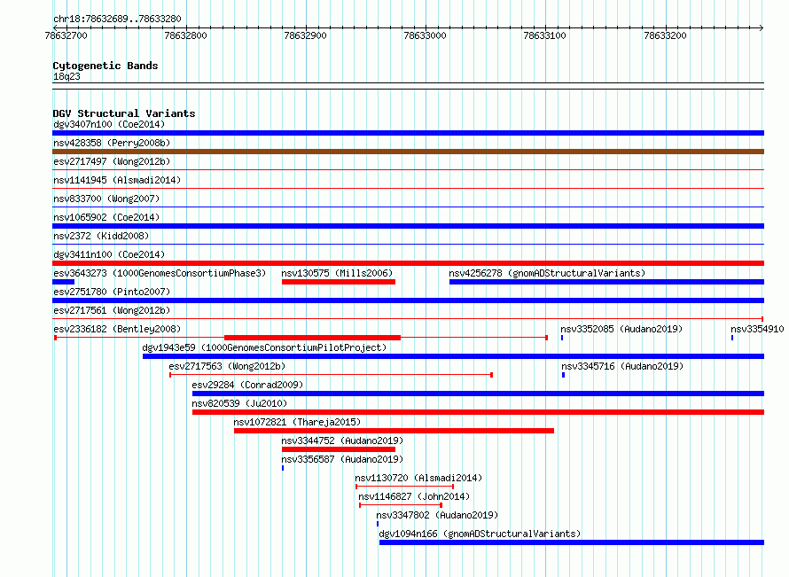789x577 pixels.
Task: Click ruler position 78633200
Action: pos(665,35)
